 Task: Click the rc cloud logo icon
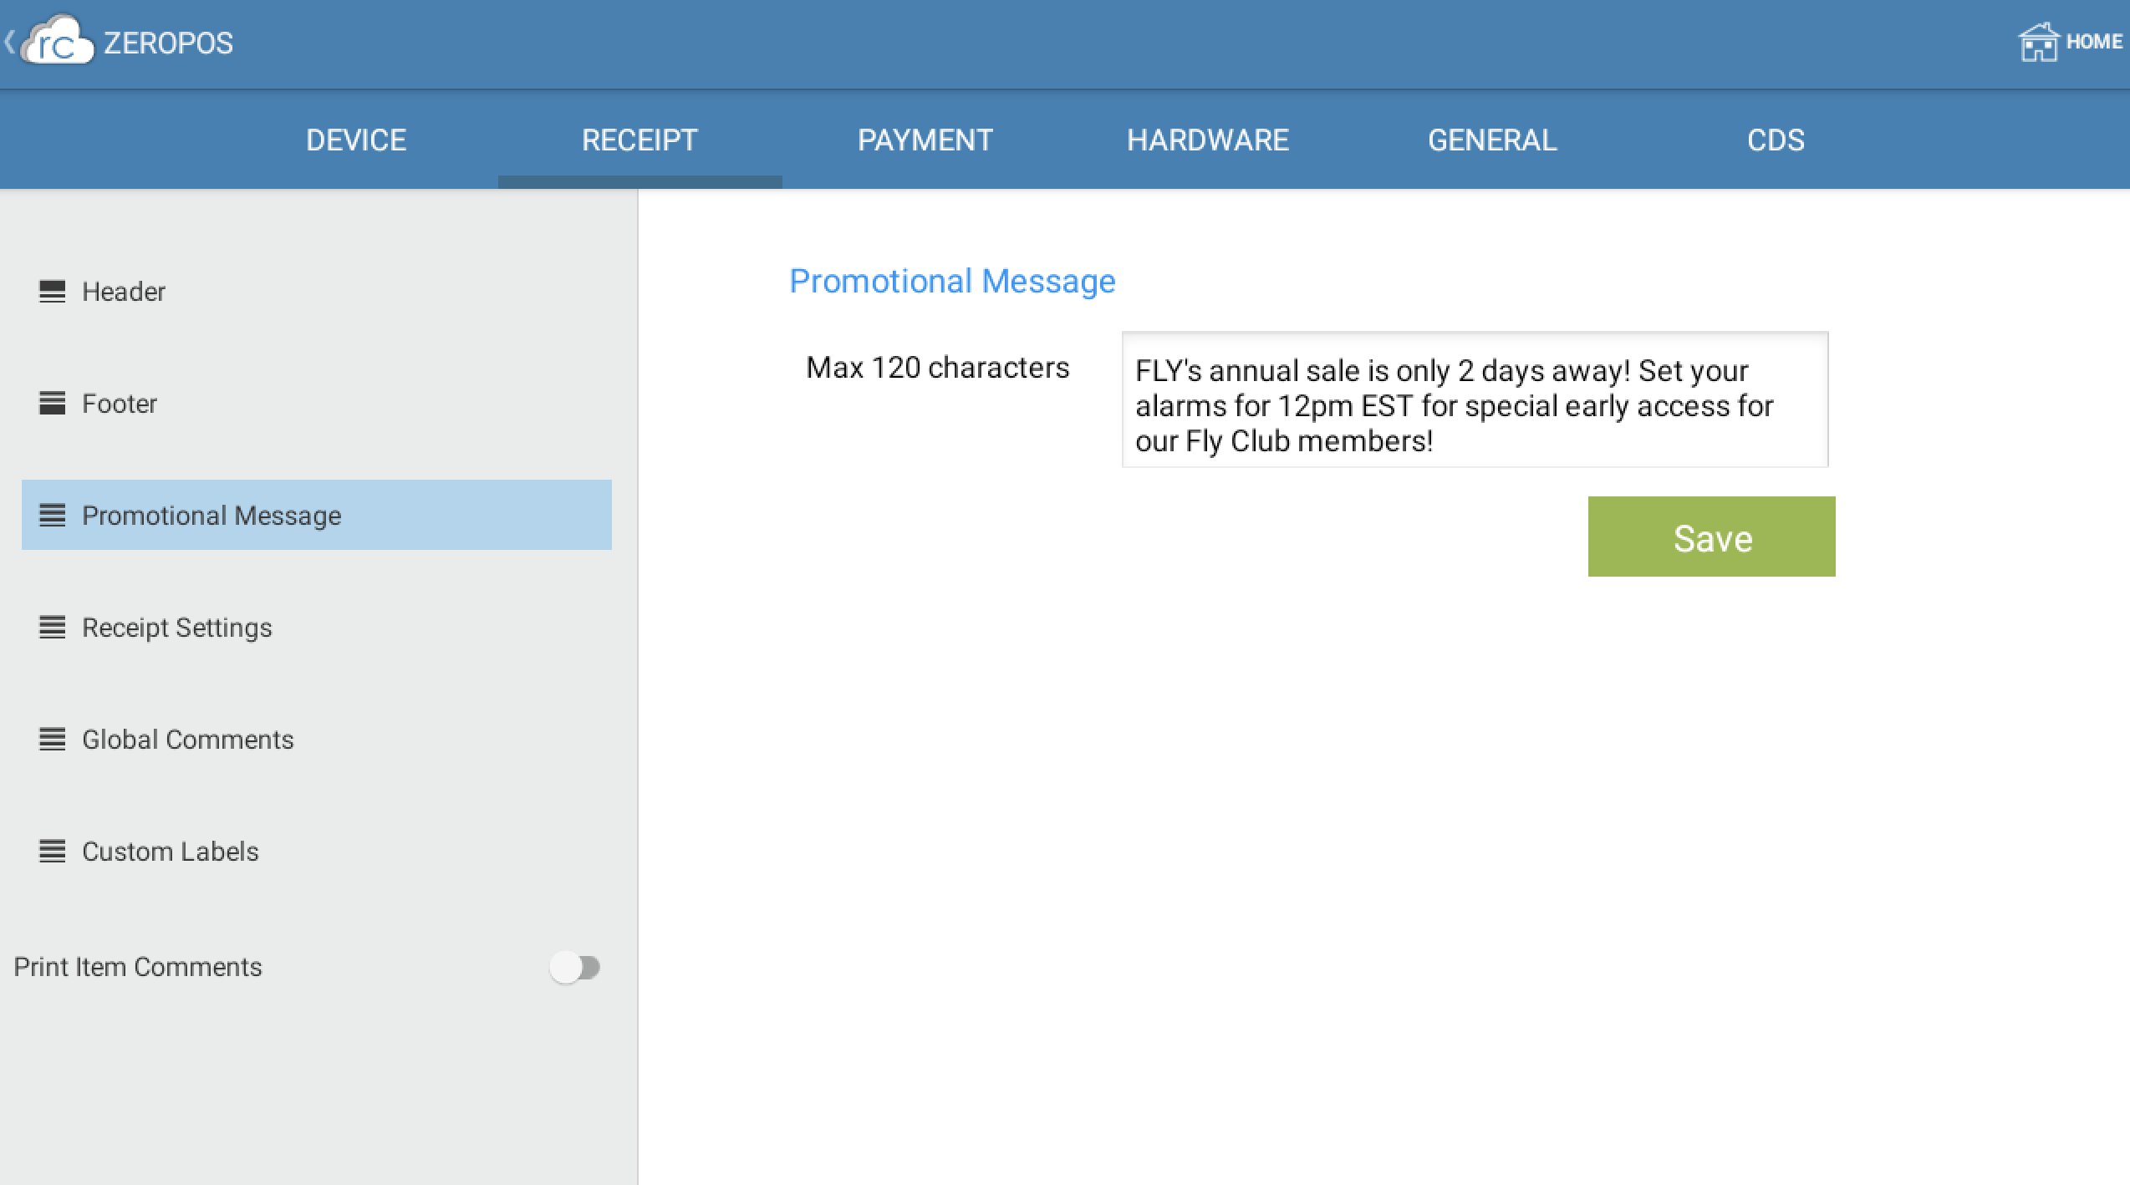58,41
